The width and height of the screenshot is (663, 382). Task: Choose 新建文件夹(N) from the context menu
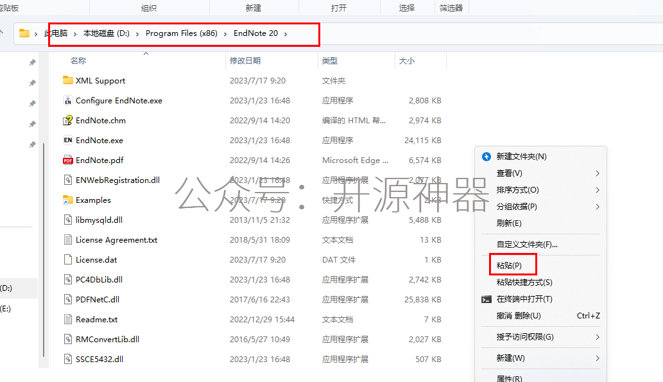521,157
